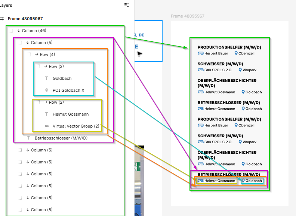The image size is (296, 216).
Task: Click the text icon of Betriebsschlosser (M/W/D) layer
Action: [x=28, y=138]
